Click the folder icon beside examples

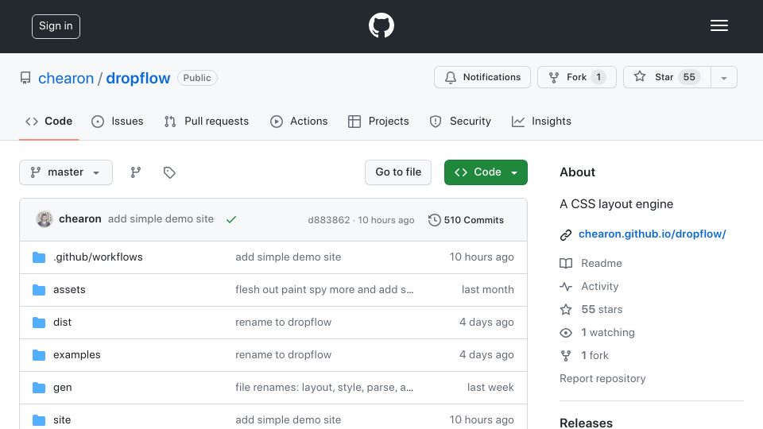coord(39,355)
